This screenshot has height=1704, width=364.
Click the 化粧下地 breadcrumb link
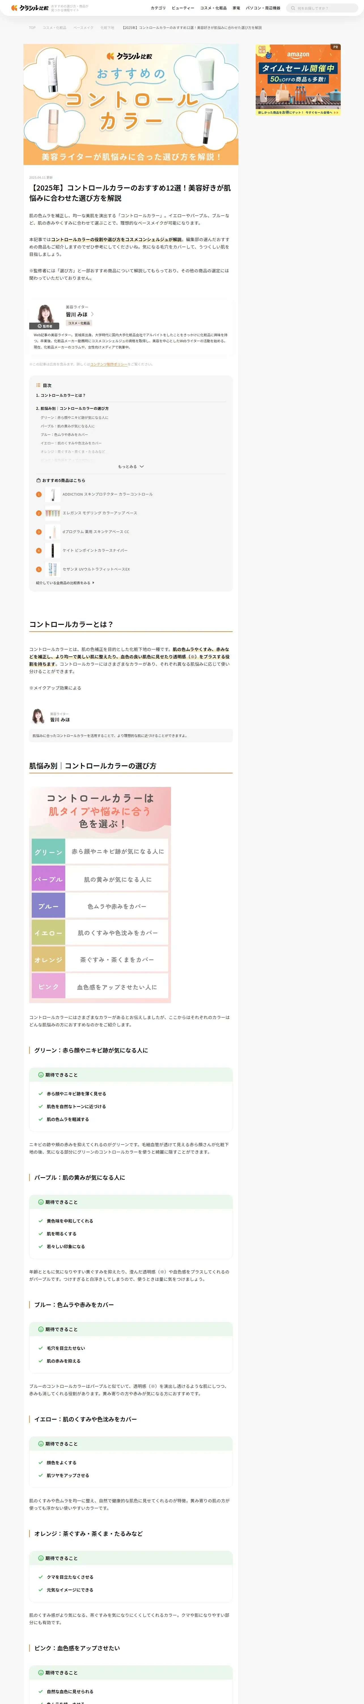click(x=107, y=28)
